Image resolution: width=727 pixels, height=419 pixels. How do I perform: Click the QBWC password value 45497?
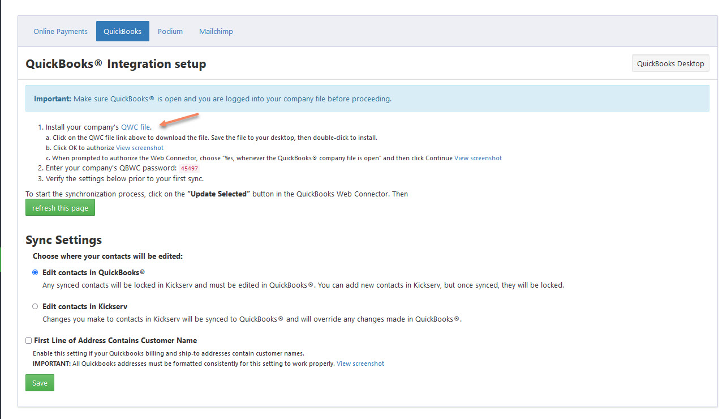pos(189,169)
